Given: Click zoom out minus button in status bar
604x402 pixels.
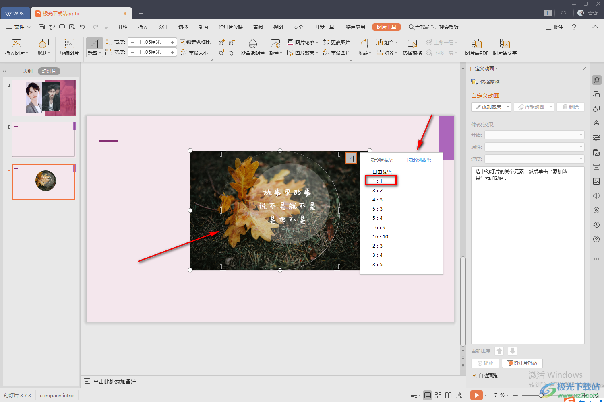Looking at the screenshot, I should (515, 395).
